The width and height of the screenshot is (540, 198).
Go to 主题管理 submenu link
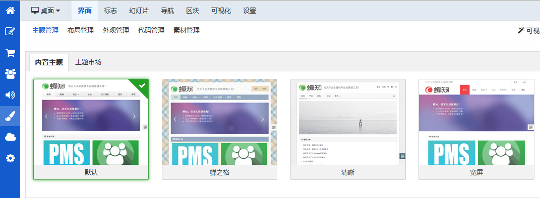click(x=45, y=31)
